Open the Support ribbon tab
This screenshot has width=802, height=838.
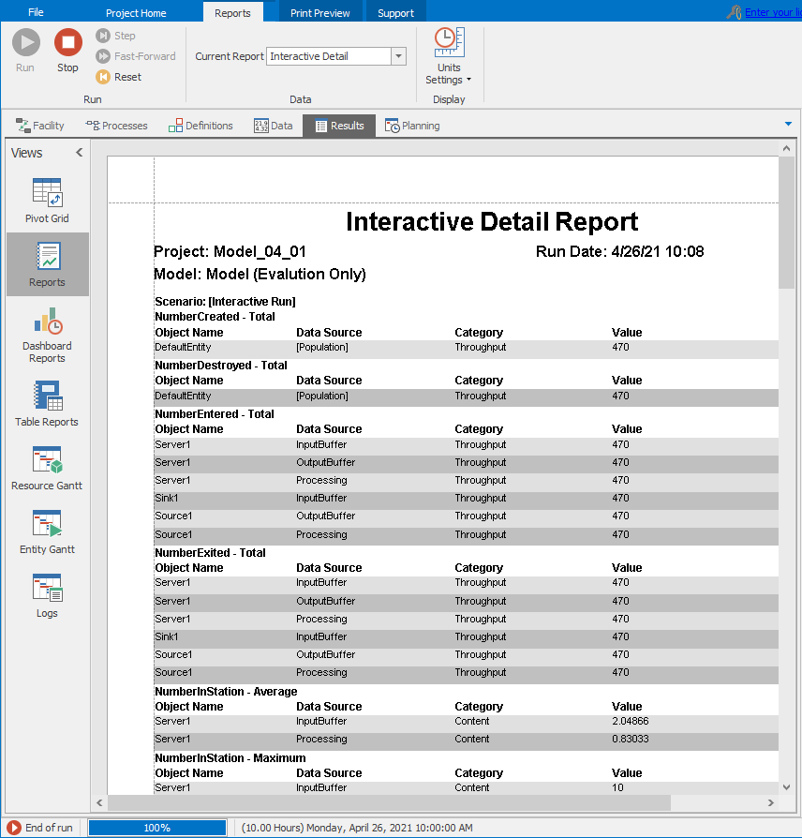point(396,13)
